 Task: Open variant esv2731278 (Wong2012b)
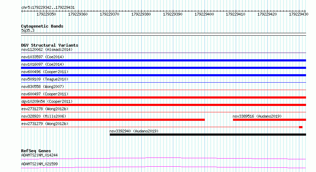[45, 109]
